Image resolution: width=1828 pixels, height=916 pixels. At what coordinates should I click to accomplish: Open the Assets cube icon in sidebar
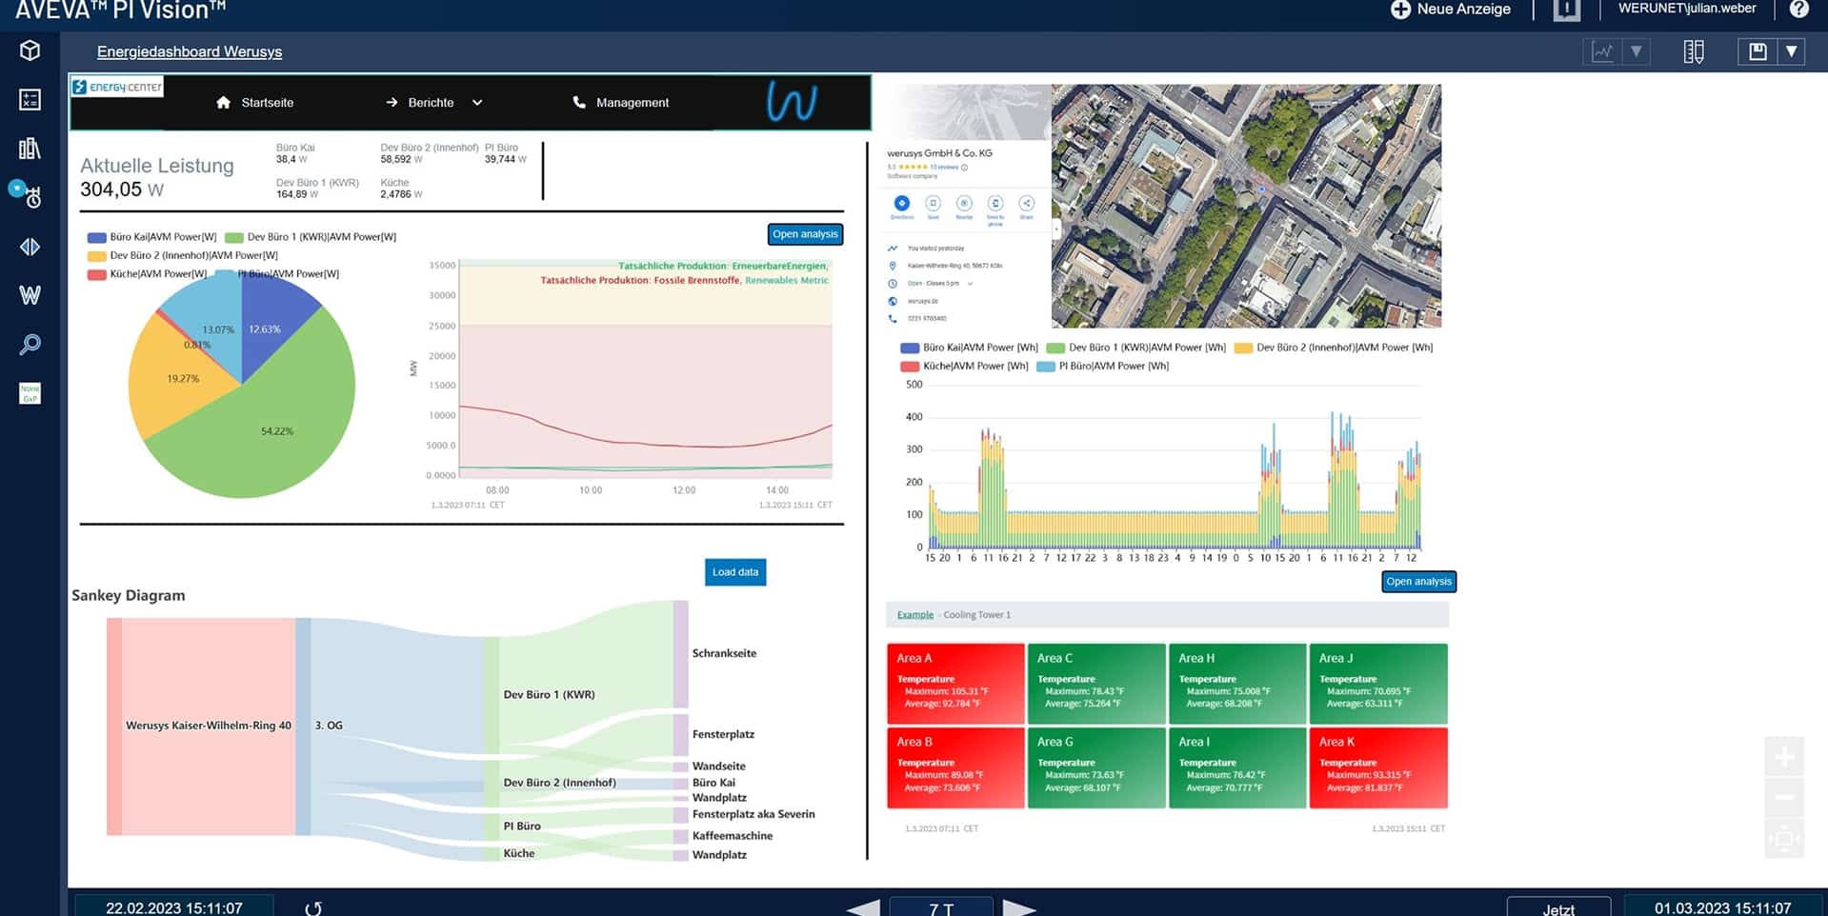click(x=30, y=50)
